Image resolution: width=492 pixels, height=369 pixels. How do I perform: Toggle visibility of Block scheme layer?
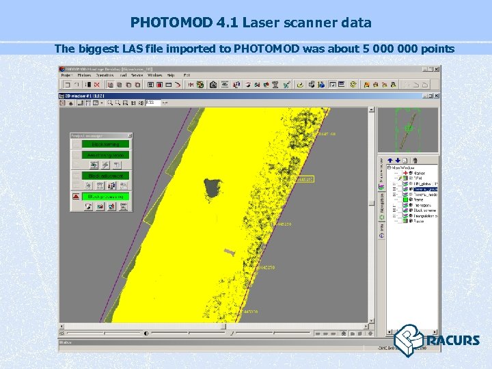411,210
